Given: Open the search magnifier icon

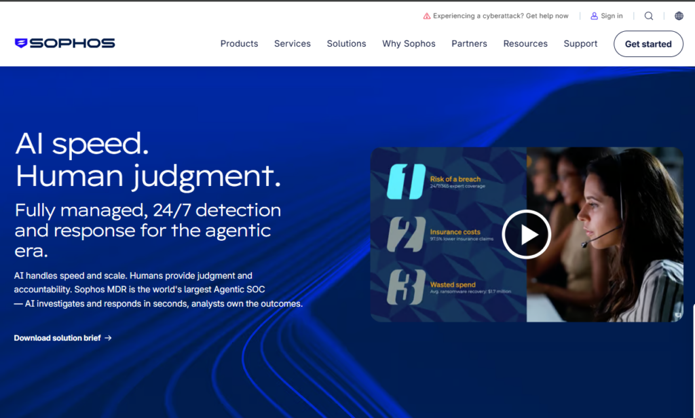Looking at the screenshot, I should click(x=649, y=16).
